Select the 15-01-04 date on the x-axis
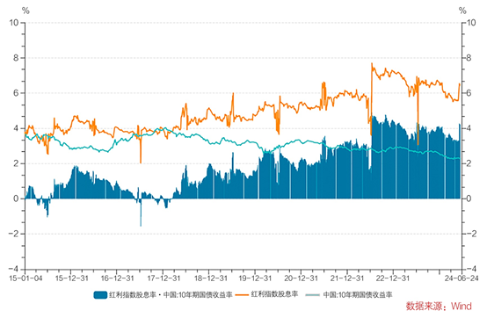Image resolution: width=487 pixels, height=318 pixels. tap(25, 278)
